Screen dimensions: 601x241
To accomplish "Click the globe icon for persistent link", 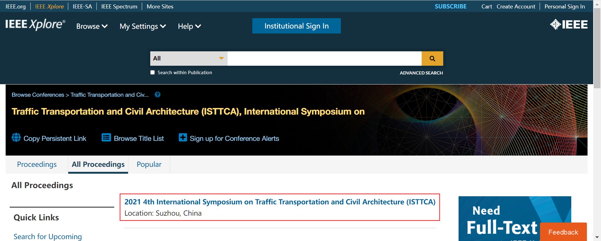I will pyautogui.click(x=16, y=137).
